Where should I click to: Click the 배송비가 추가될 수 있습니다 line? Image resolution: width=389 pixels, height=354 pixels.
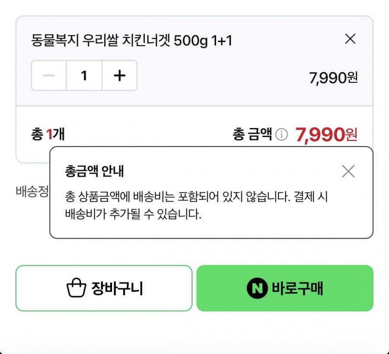(133, 214)
